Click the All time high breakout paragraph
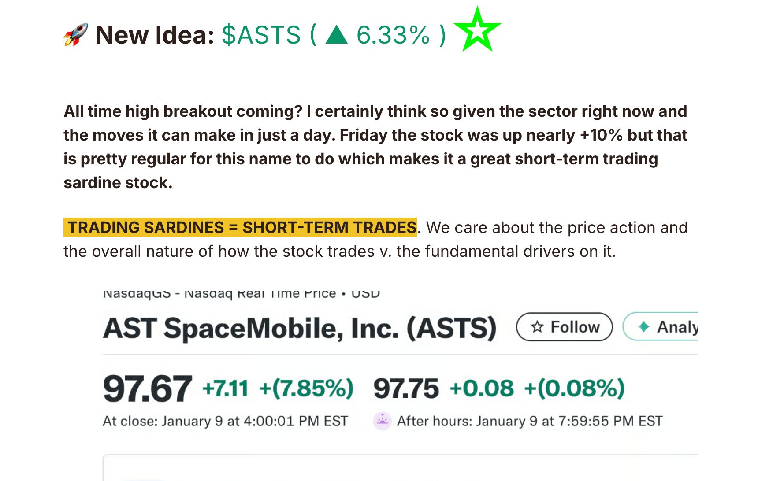 (x=375, y=147)
